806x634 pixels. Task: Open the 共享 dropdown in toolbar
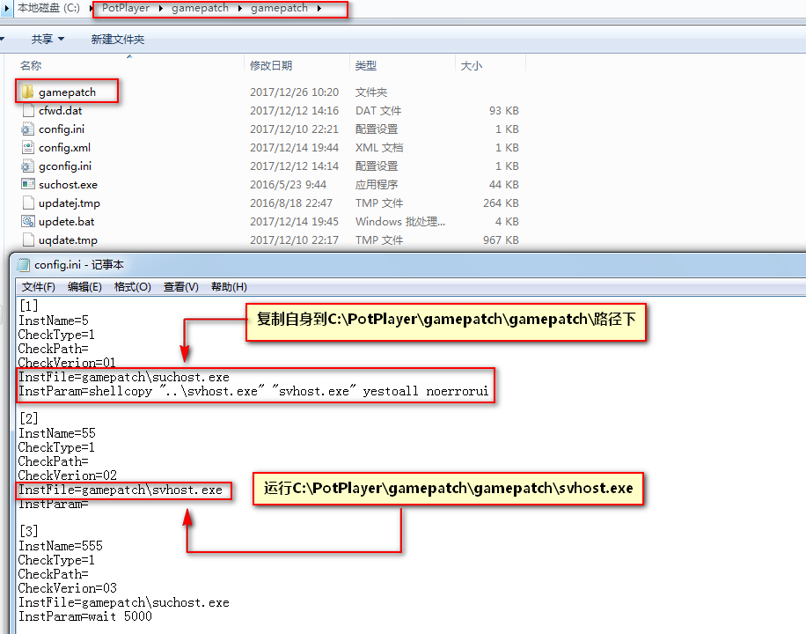point(48,39)
